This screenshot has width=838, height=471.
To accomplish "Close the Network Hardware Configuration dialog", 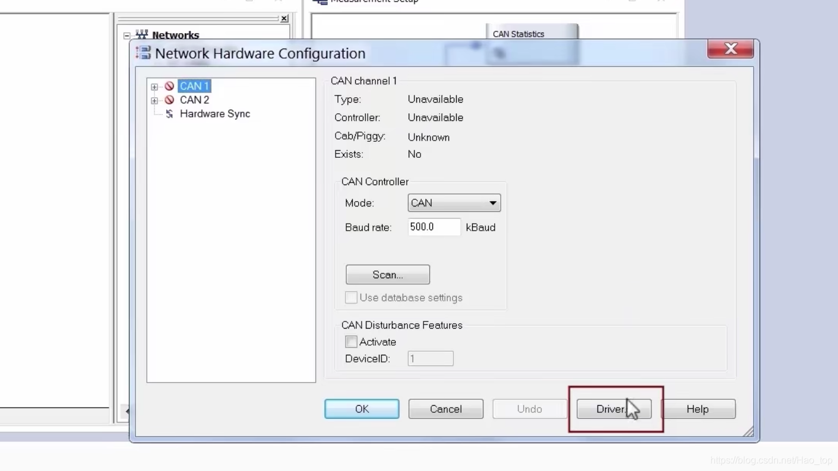I will pos(731,49).
